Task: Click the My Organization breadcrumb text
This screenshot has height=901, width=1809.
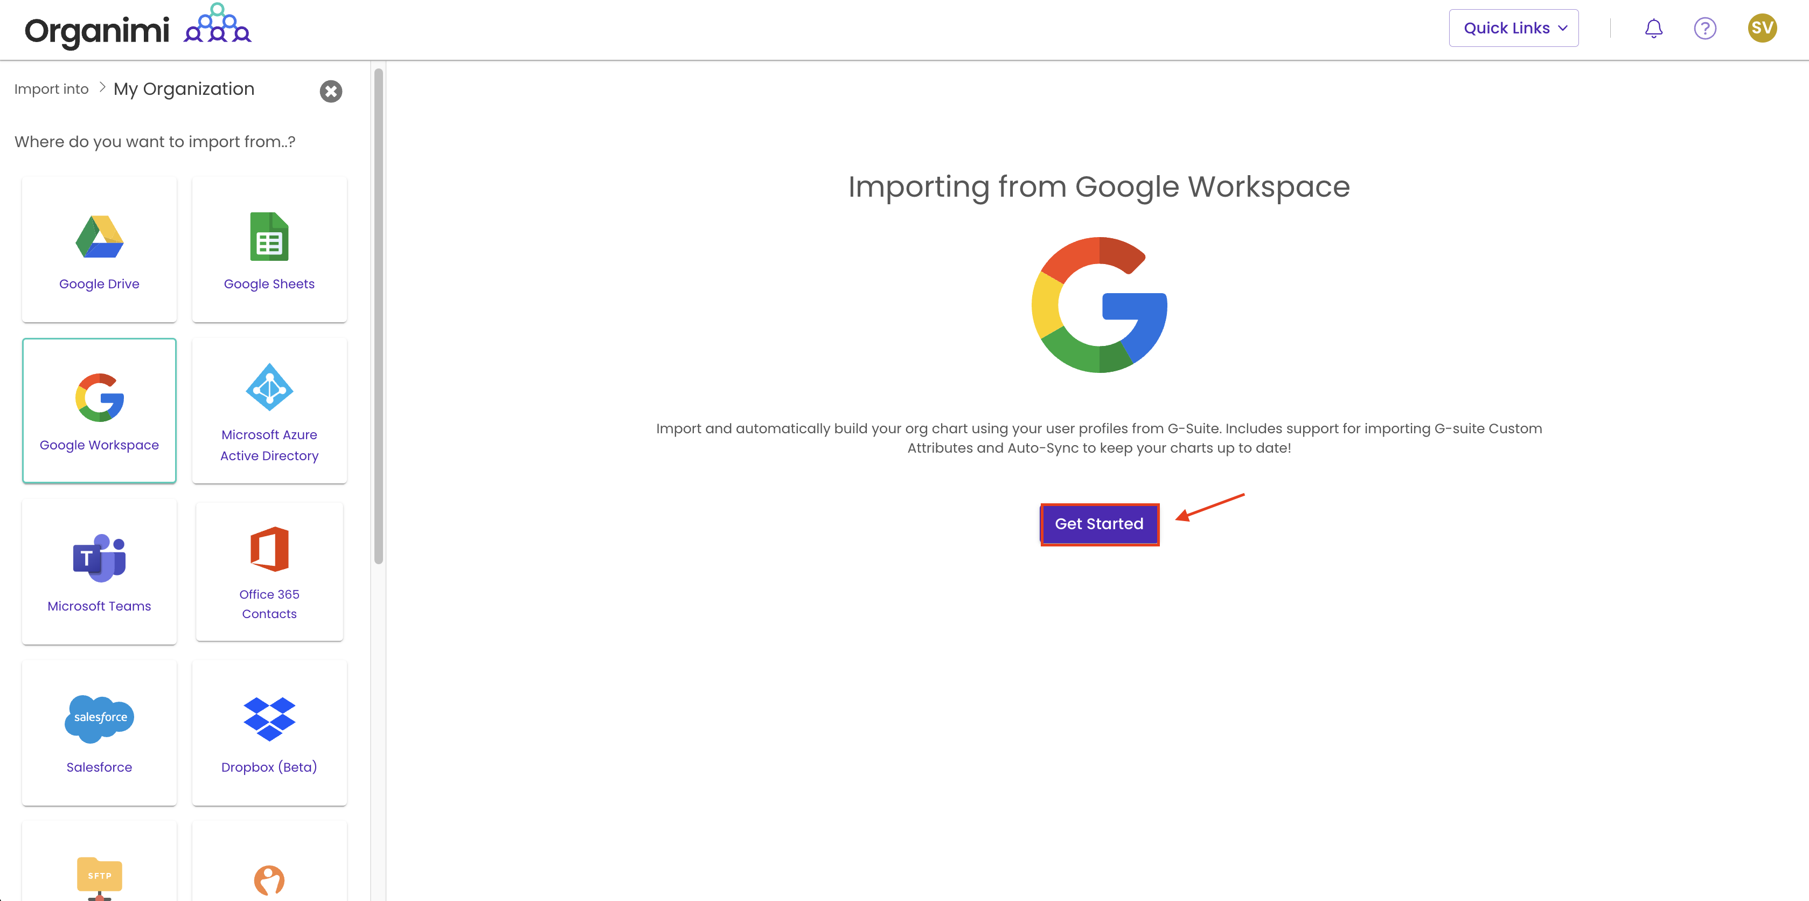Action: [184, 89]
